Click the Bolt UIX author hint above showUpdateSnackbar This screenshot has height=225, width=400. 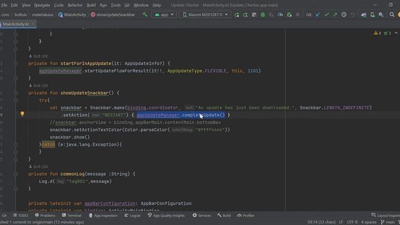(38, 86)
